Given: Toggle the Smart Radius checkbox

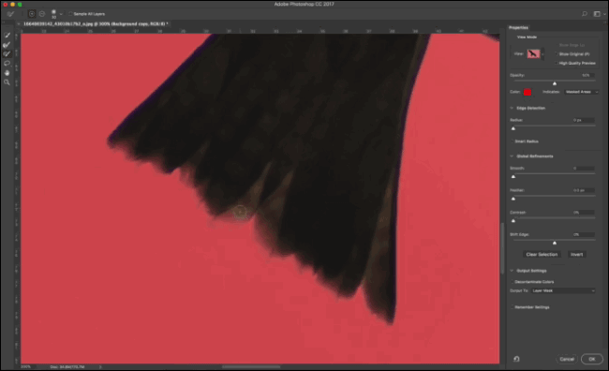Looking at the screenshot, I should tap(512, 141).
